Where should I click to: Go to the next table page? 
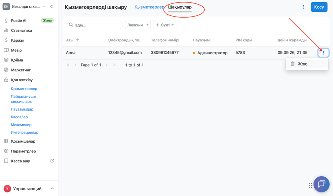pyautogui.click(x=107, y=65)
